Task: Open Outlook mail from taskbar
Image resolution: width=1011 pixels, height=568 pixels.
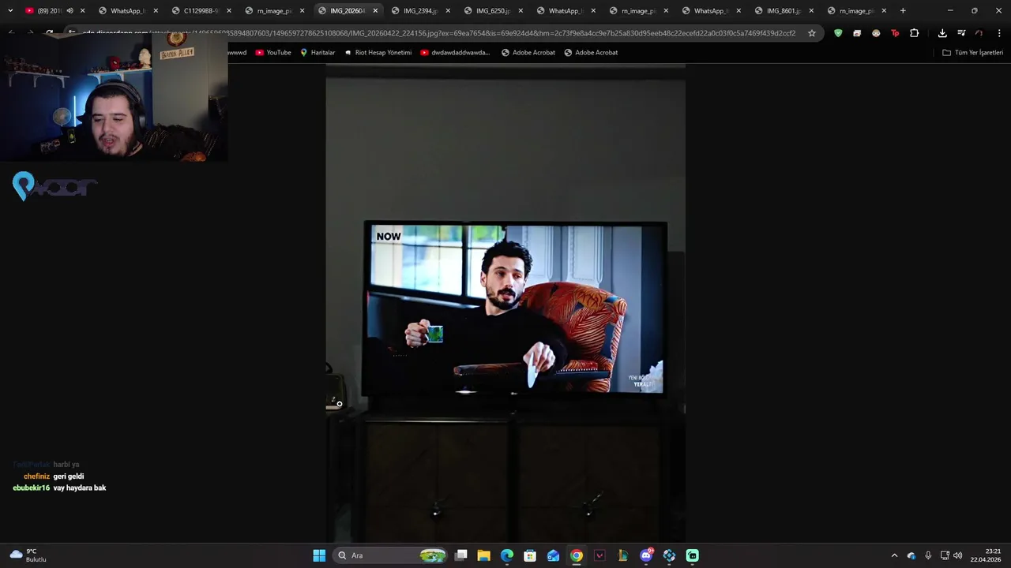Action: (x=553, y=555)
